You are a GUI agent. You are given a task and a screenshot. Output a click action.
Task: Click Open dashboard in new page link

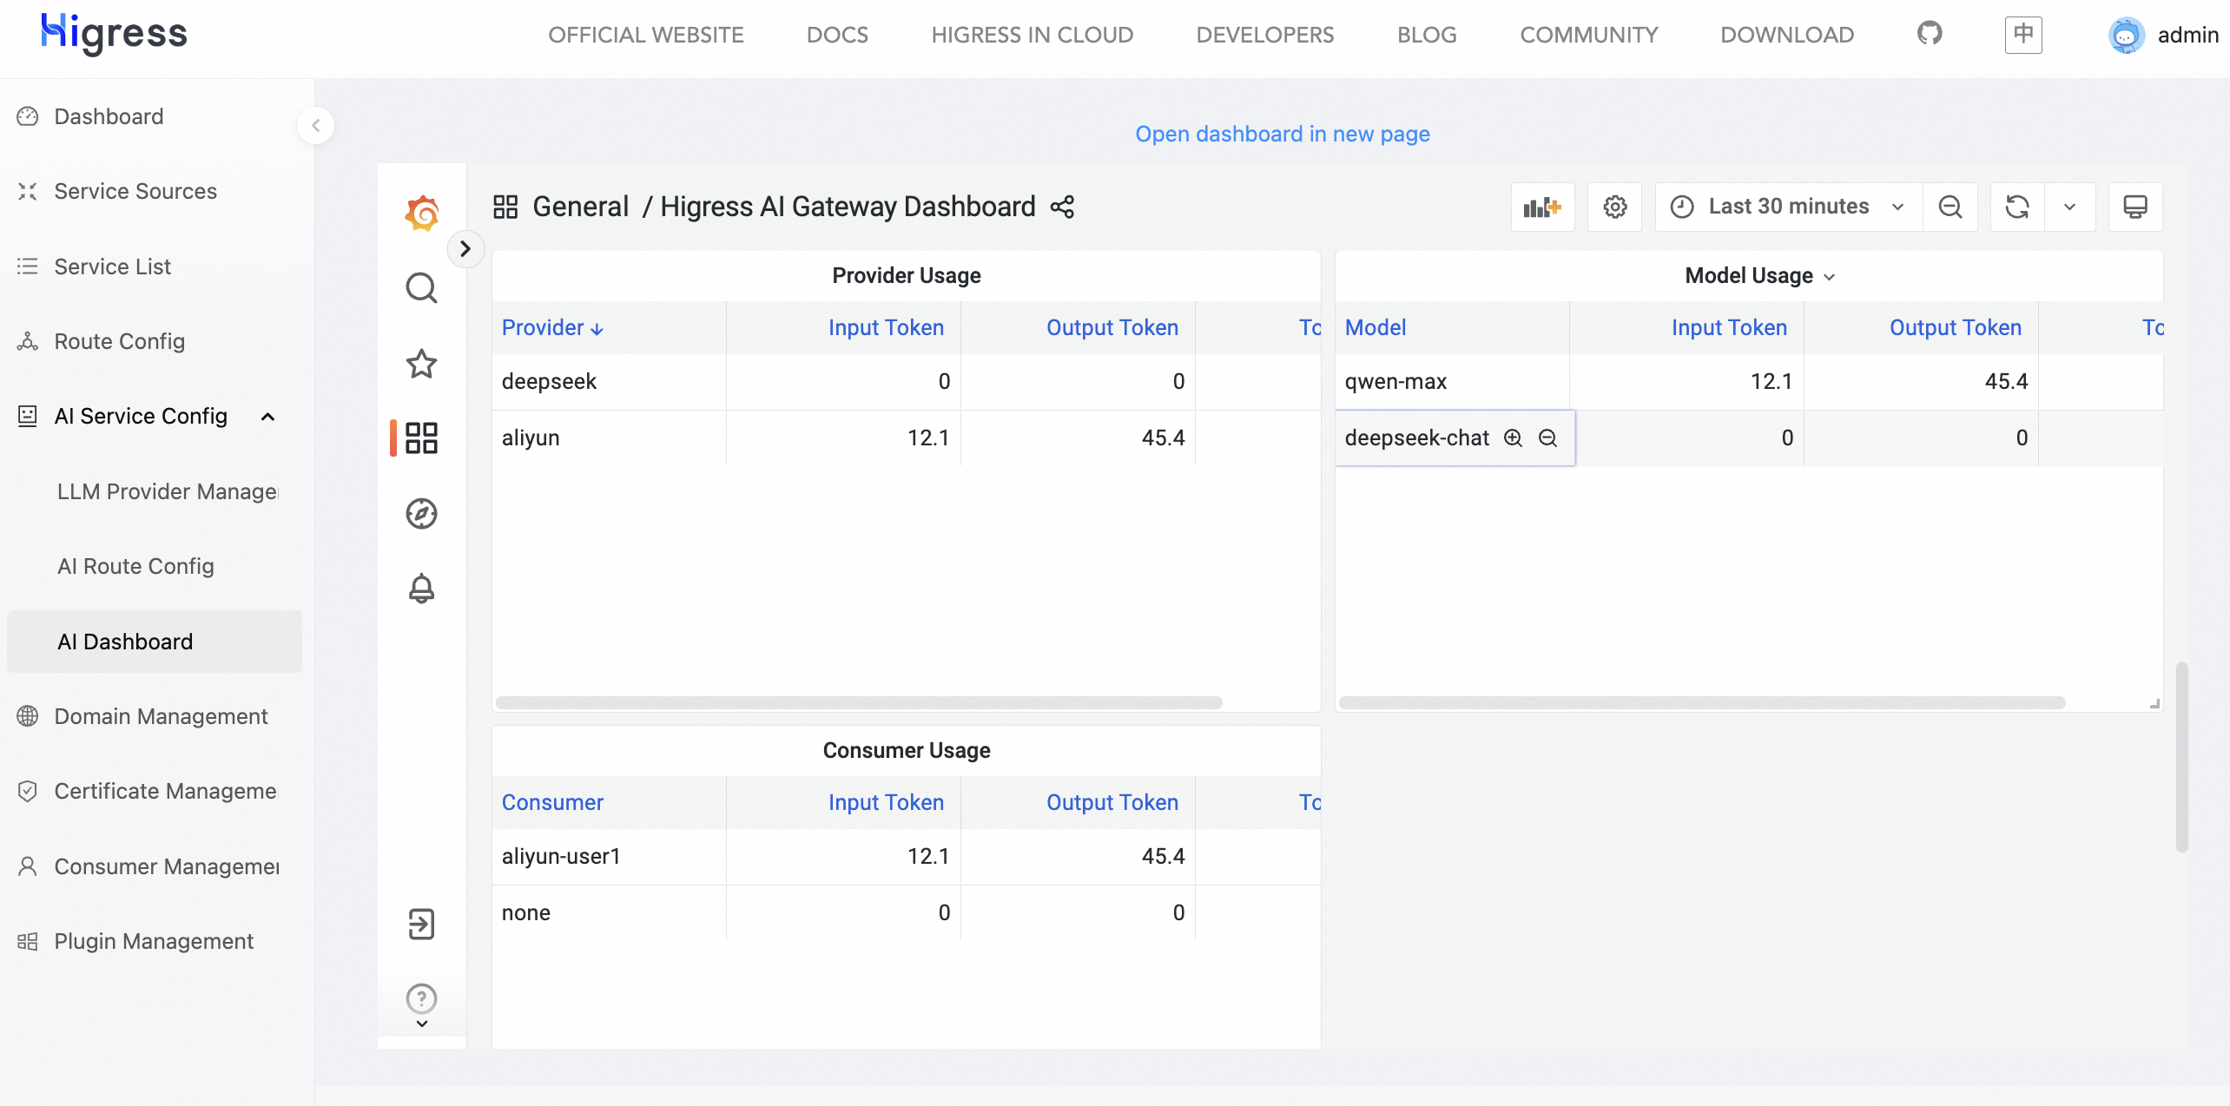pyautogui.click(x=1283, y=134)
